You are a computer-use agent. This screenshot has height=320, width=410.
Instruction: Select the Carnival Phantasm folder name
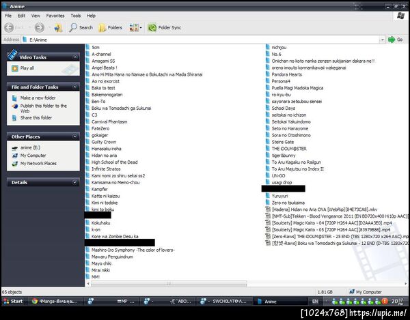(x=109, y=121)
